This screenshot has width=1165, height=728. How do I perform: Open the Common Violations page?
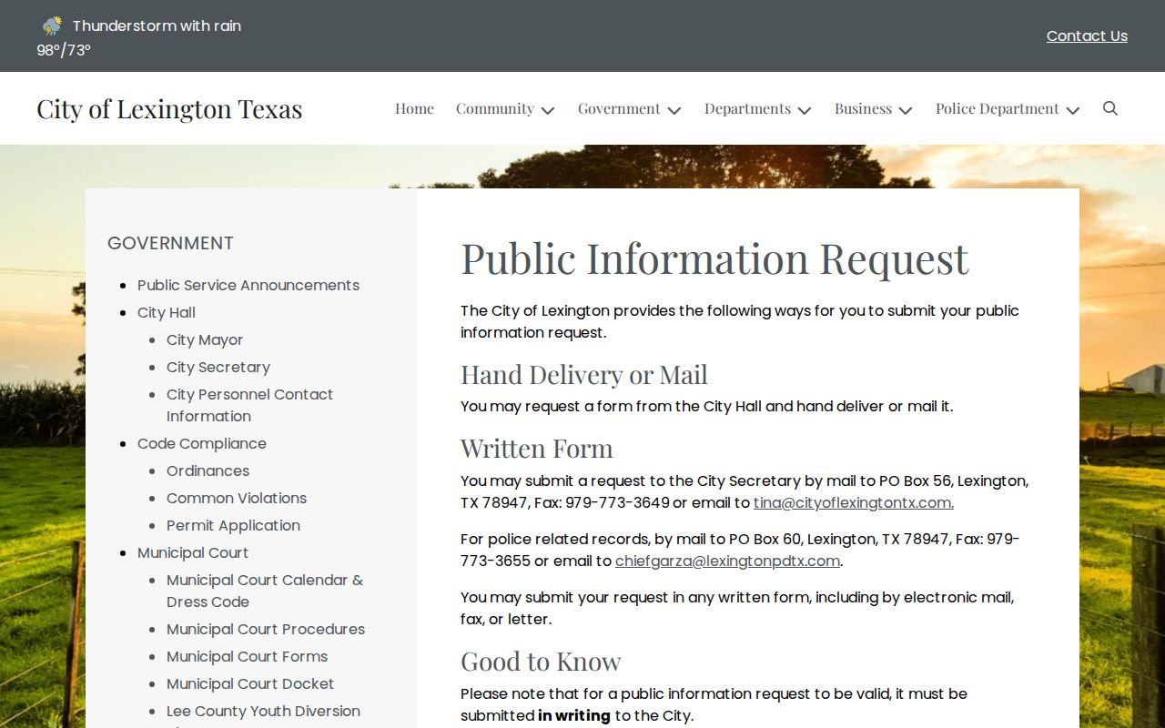[237, 498]
